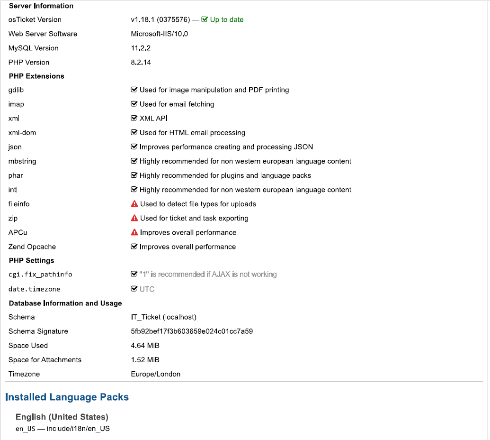The width and height of the screenshot is (490, 440).
Task: Click the APCu warning triangle icon
Action: point(134,232)
